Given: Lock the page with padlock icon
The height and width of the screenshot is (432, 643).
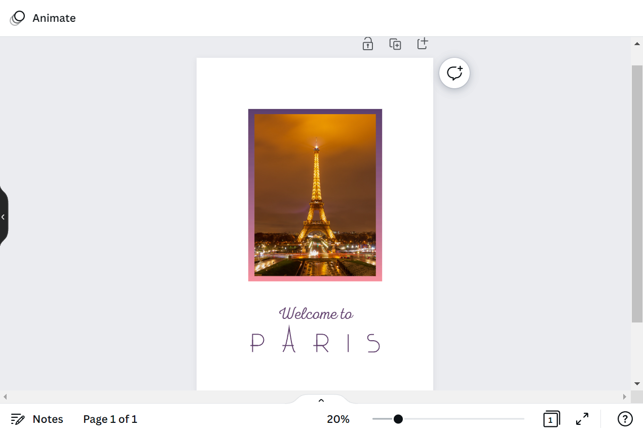Looking at the screenshot, I should tap(368, 44).
